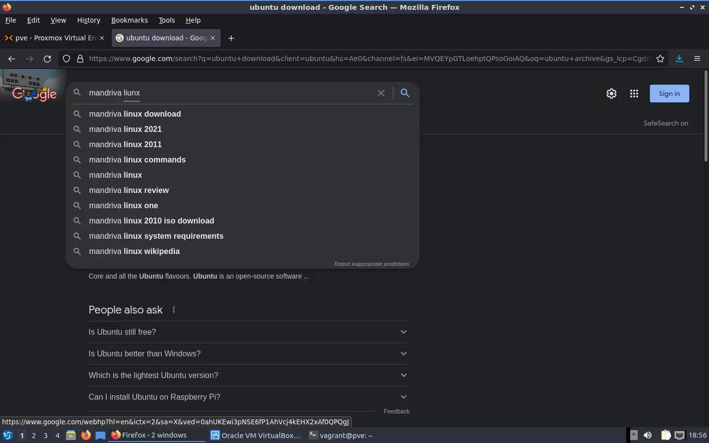Image resolution: width=709 pixels, height=443 pixels.
Task: Open People also ask more options dots
Action: coord(173,310)
